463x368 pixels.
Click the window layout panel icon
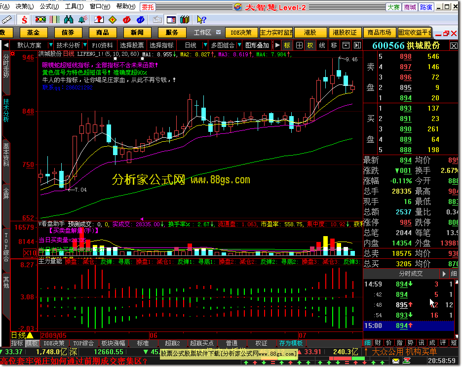click(x=171, y=20)
